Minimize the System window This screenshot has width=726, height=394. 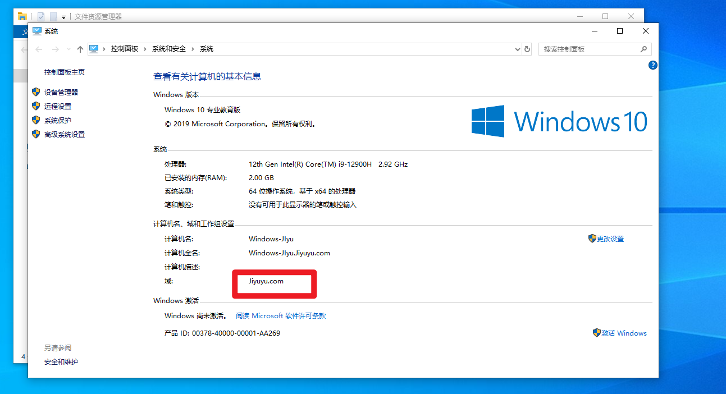click(x=594, y=31)
